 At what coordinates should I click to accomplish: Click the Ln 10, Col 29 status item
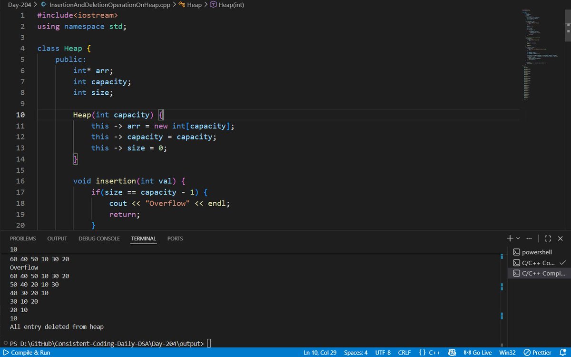pos(321,353)
